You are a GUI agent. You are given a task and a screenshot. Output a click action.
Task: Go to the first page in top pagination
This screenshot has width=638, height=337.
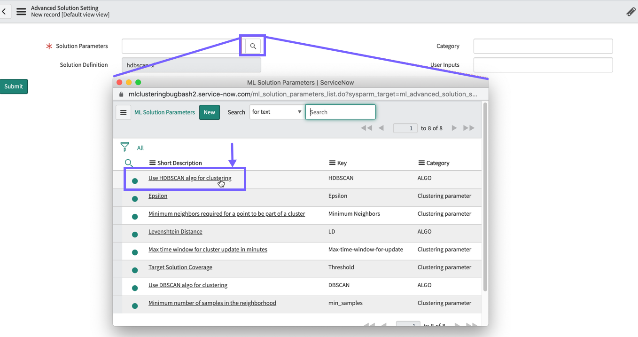click(x=366, y=128)
